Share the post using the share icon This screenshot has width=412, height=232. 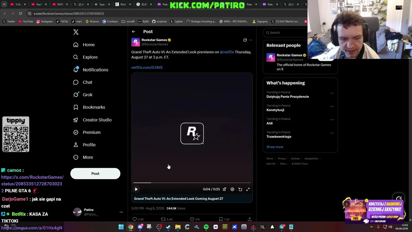tap(249, 219)
